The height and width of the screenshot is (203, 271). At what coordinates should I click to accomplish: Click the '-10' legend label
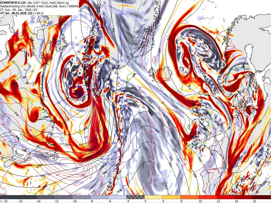74,201
